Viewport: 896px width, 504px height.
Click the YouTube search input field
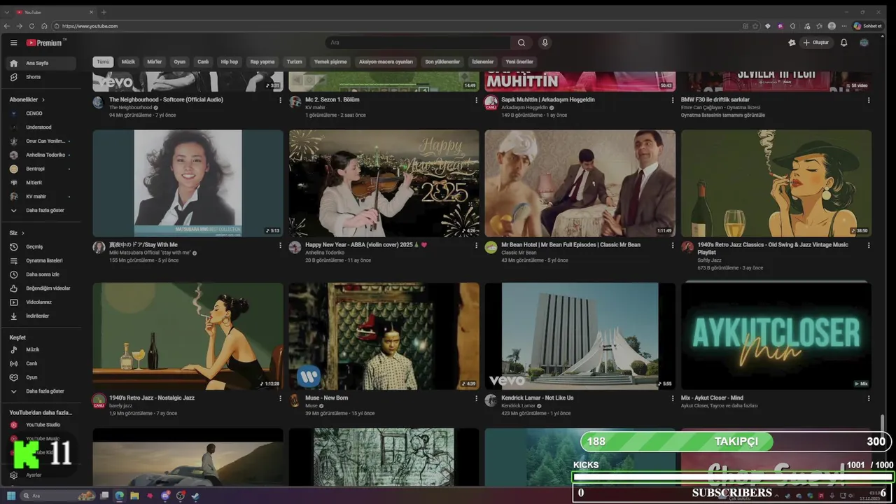click(419, 43)
